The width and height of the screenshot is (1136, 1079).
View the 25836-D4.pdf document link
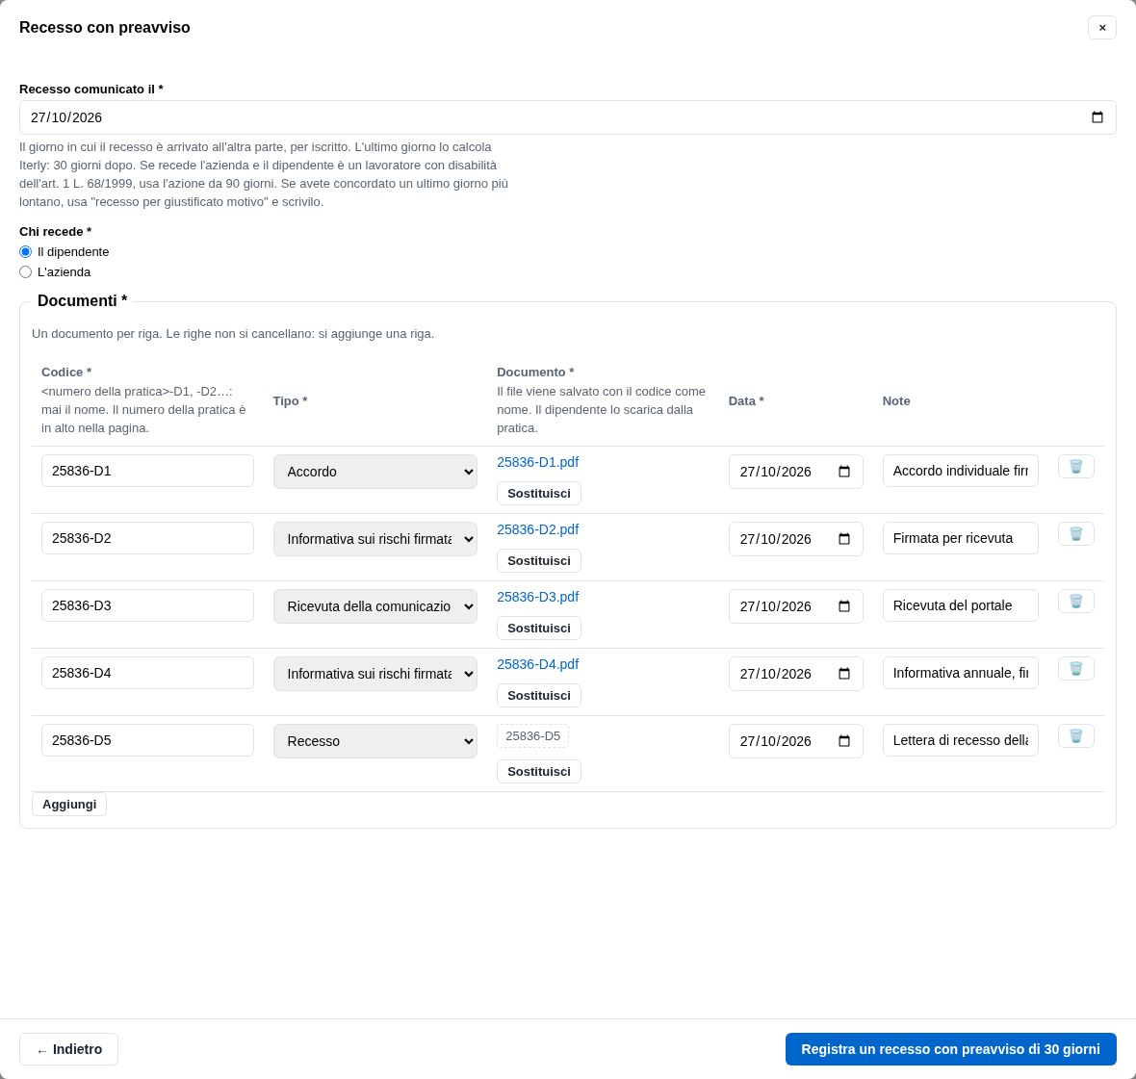[x=537, y=664]
